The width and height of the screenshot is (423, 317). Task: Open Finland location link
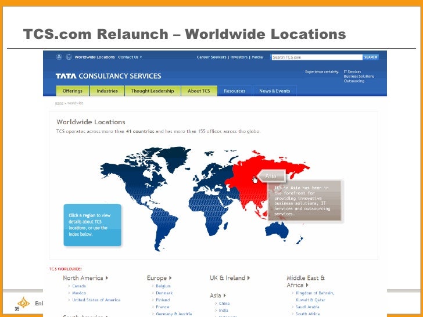[x=163, y=300]
